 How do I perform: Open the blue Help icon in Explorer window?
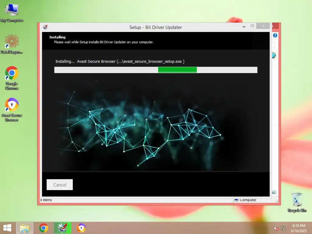point(275,35)
